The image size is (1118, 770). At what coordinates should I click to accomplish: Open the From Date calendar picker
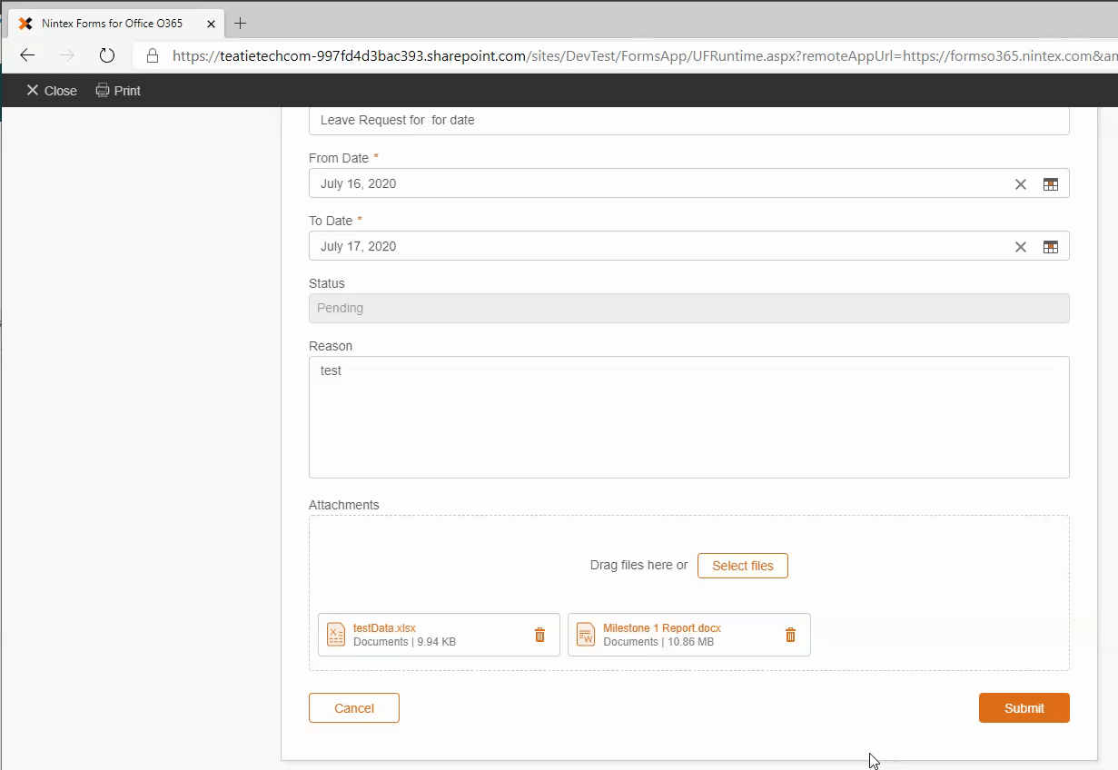click(1051, 184)
